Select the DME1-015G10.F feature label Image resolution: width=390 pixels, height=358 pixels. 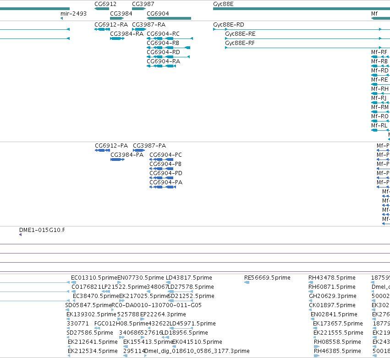(x=42, y=230)
